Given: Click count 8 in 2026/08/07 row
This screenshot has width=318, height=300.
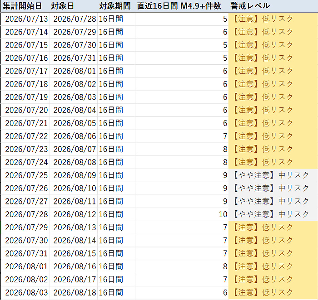Looking at the screenshot, I should point(182,149).
